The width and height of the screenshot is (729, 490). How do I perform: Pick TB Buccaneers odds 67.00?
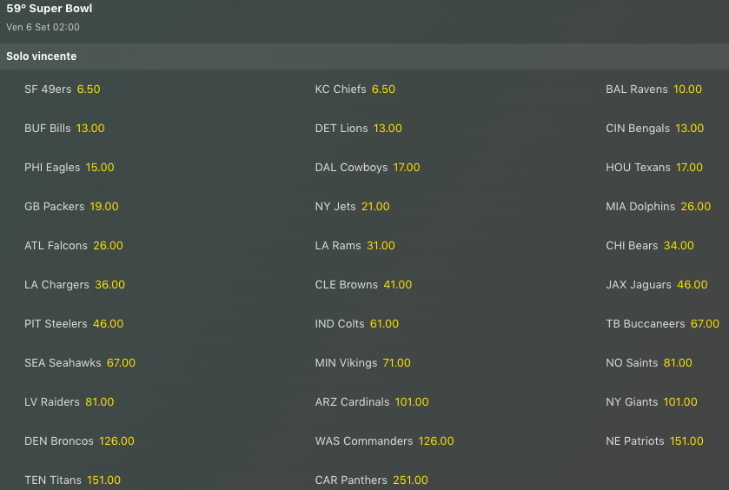[705, 324]
